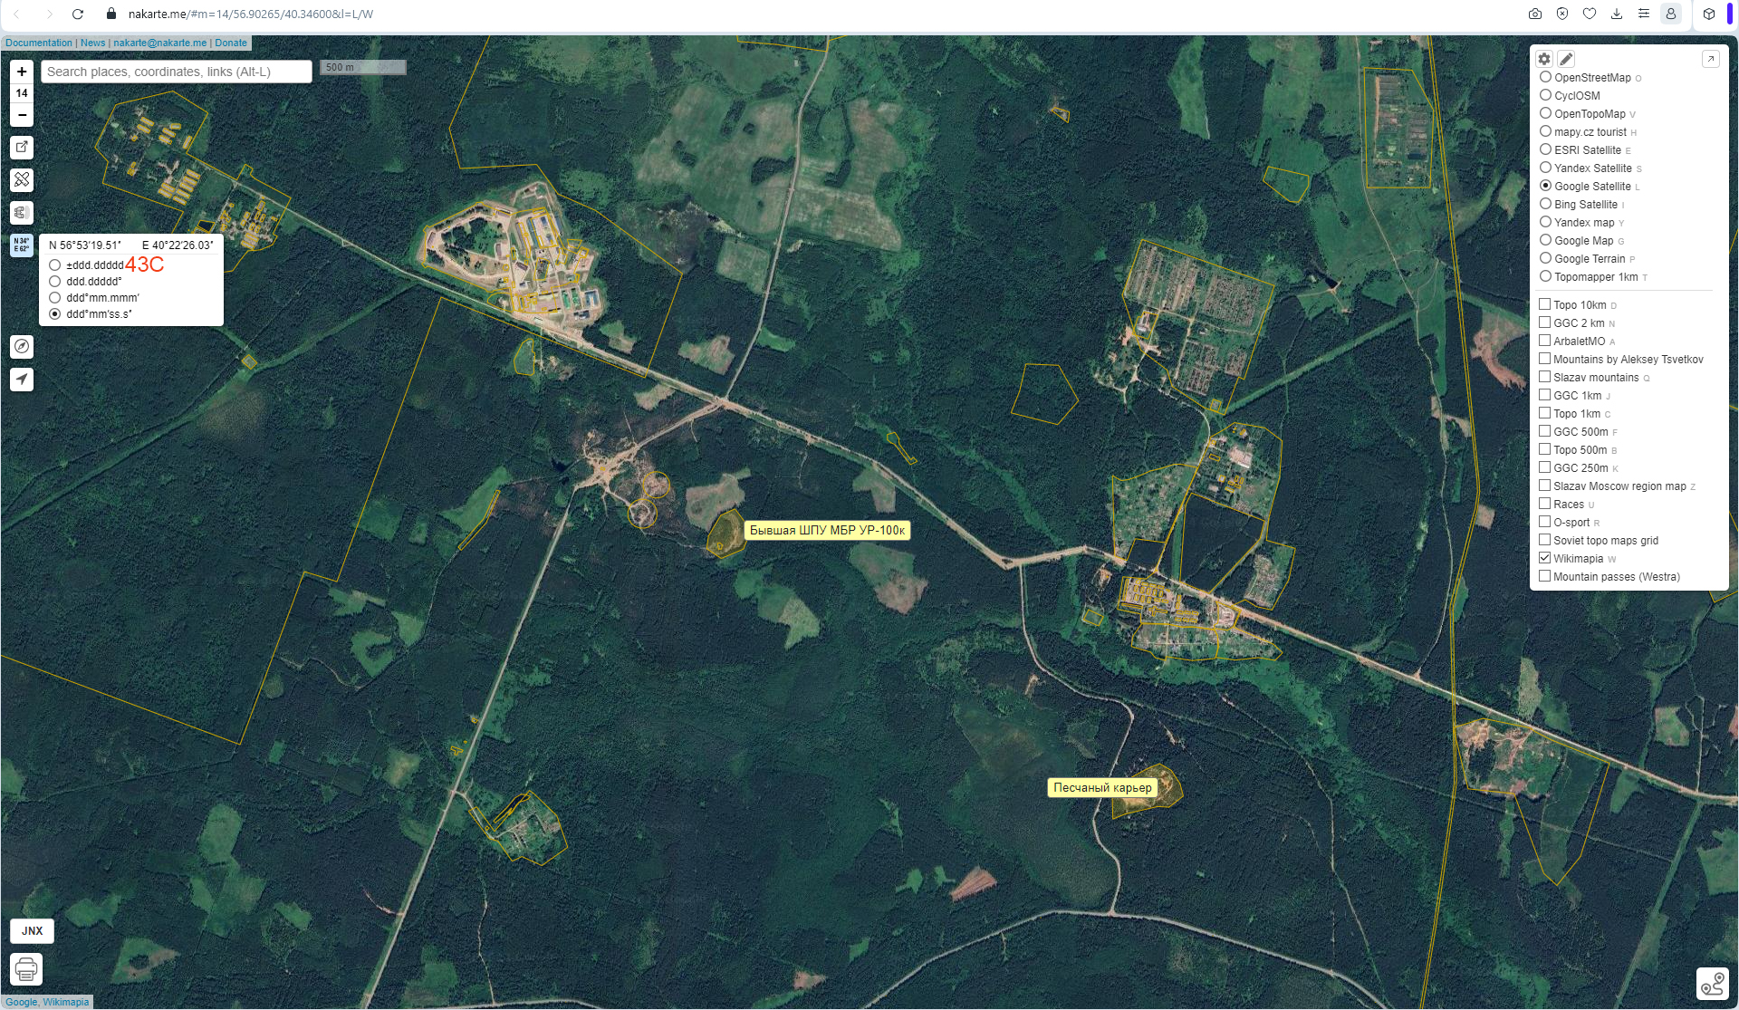Click the compass azimuth tool icon
The image size is (1739, 1010).
pyautogui.click(x=22, y=347)
